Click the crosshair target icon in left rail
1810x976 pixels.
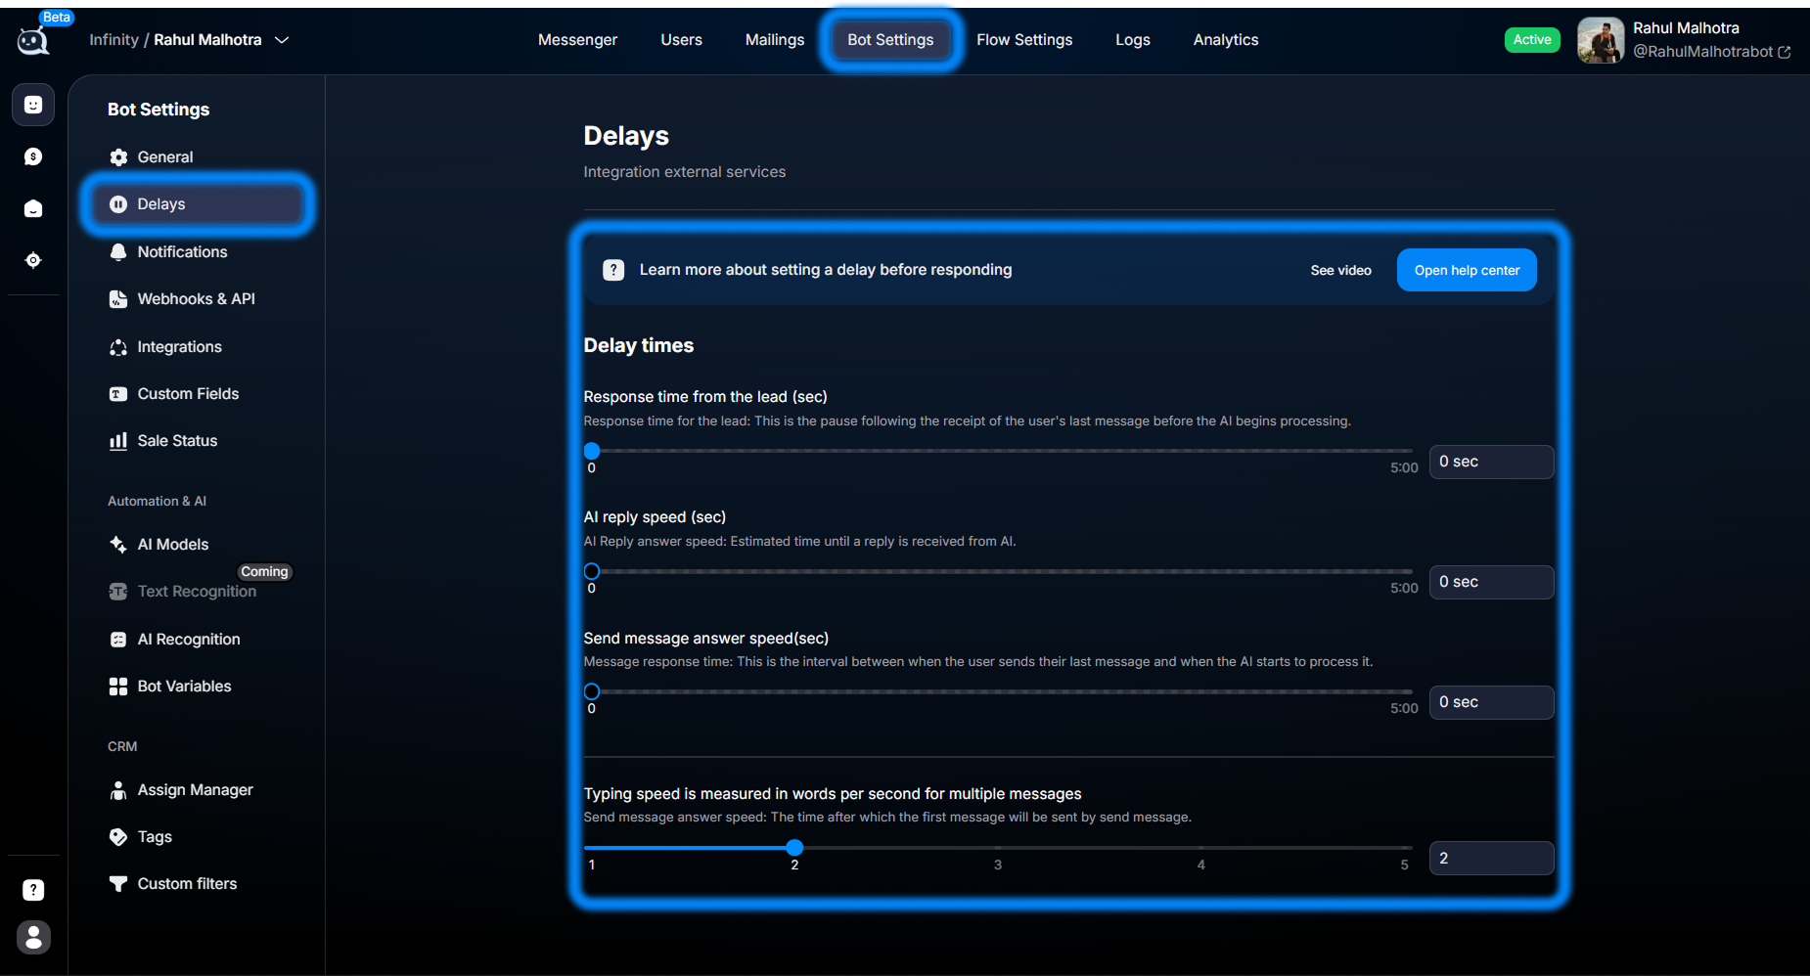click(33, 260)
